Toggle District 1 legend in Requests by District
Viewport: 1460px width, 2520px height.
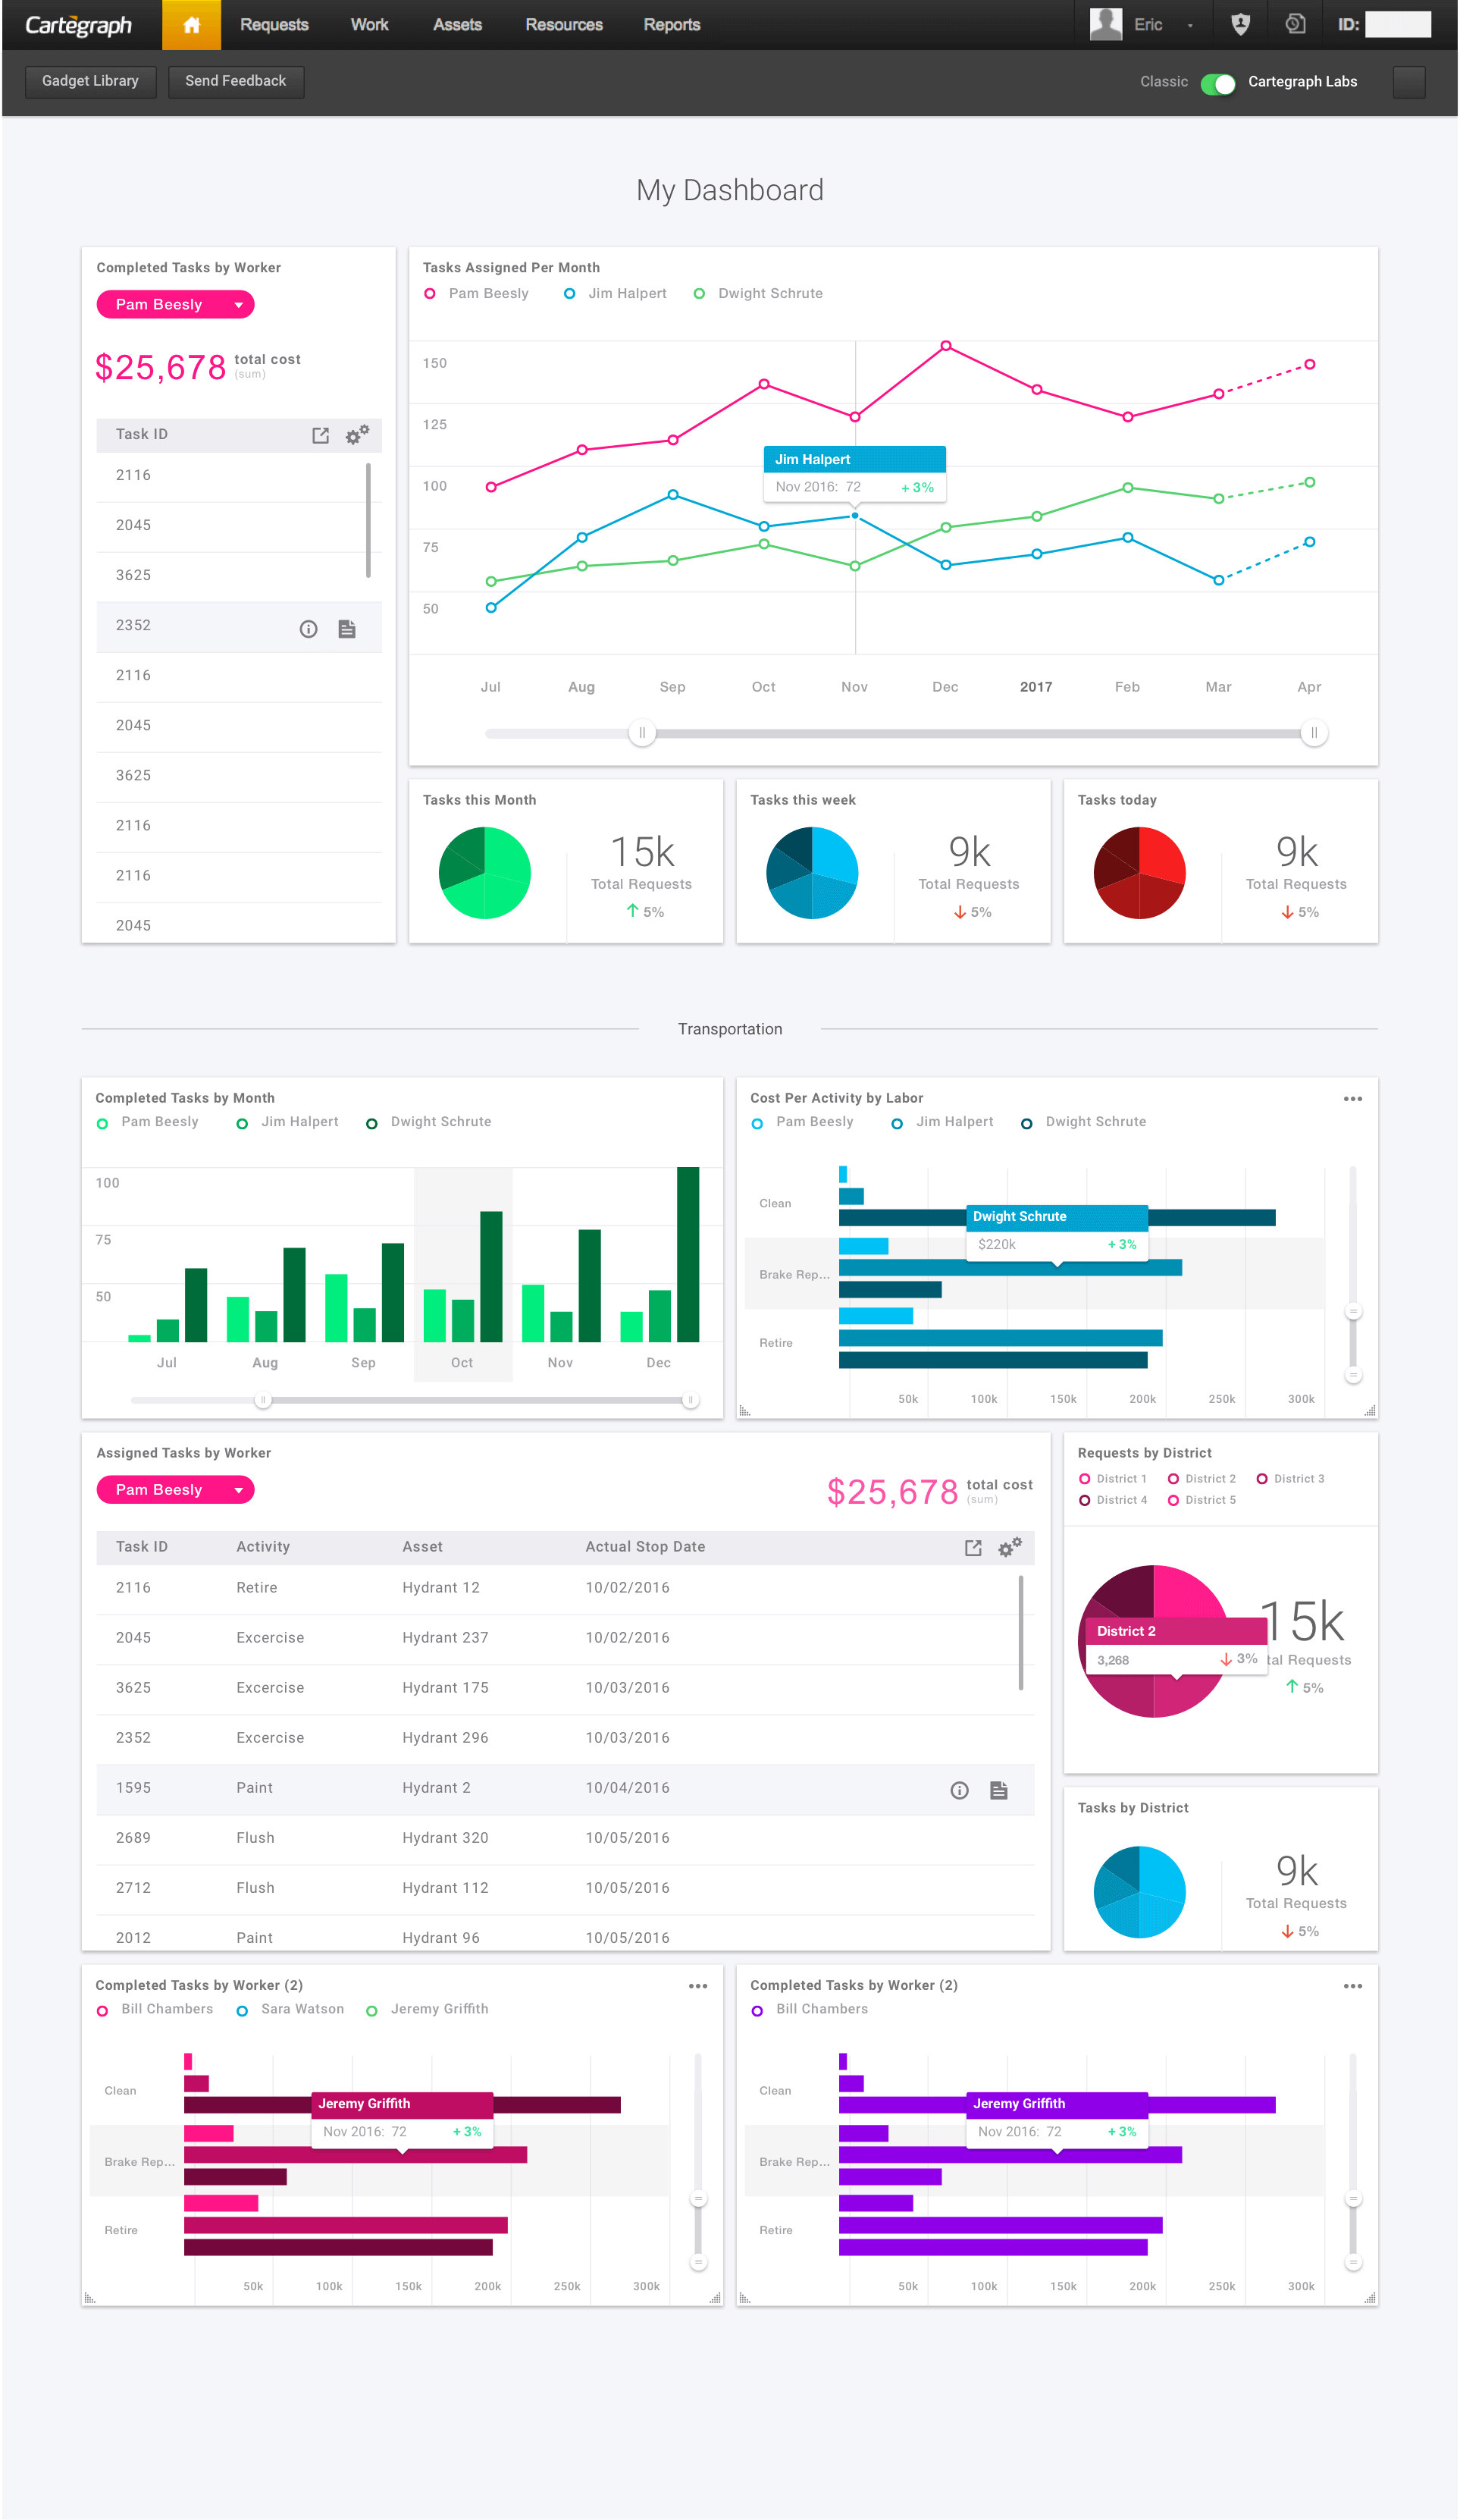pyautogui.click(x=1112, y=1479)
